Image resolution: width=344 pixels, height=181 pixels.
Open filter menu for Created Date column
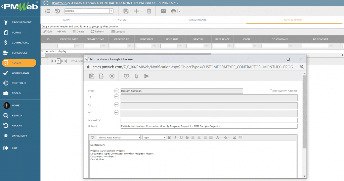(77, 46)
